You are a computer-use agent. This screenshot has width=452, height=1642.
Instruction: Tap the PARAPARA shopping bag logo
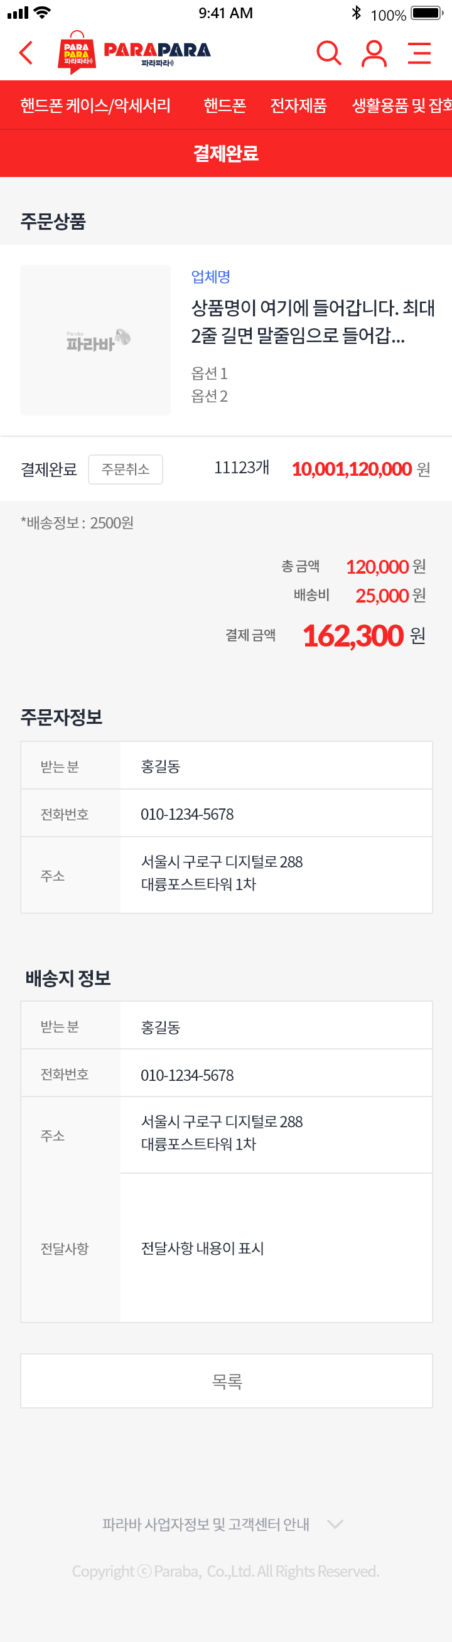click(x=77, y=53)
